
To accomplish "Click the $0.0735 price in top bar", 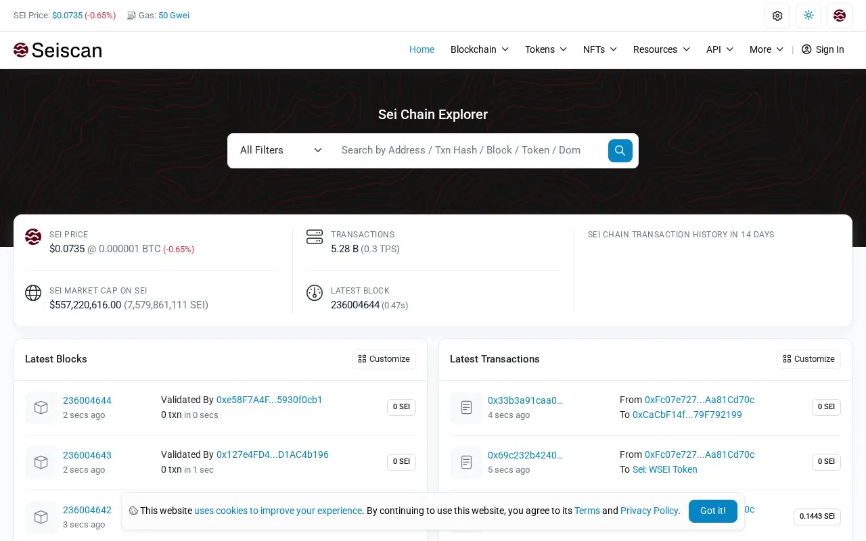I will (67, 15).
